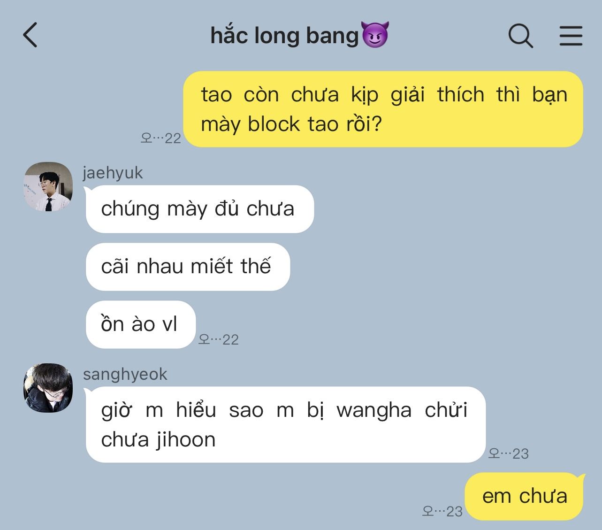The image size is (602, 530).
Task: Open jaehyuk's profile picture
Action: [48, 187]
